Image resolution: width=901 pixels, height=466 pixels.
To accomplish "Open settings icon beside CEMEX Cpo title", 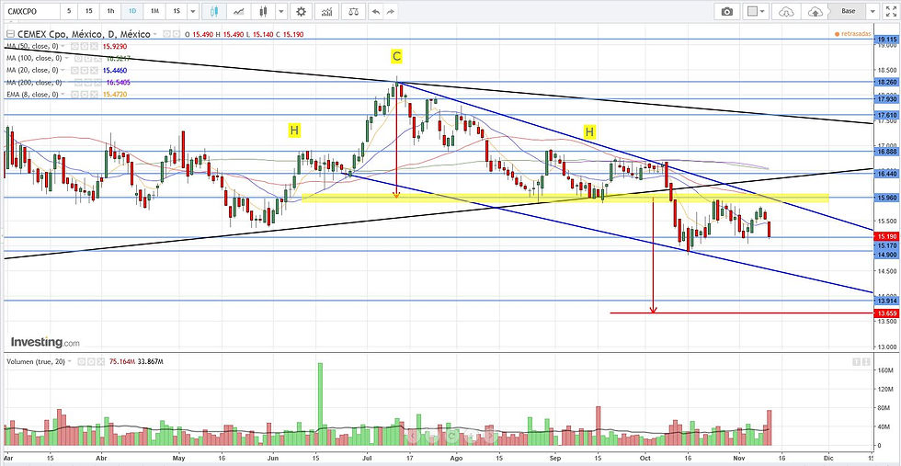I will (176, 34).
